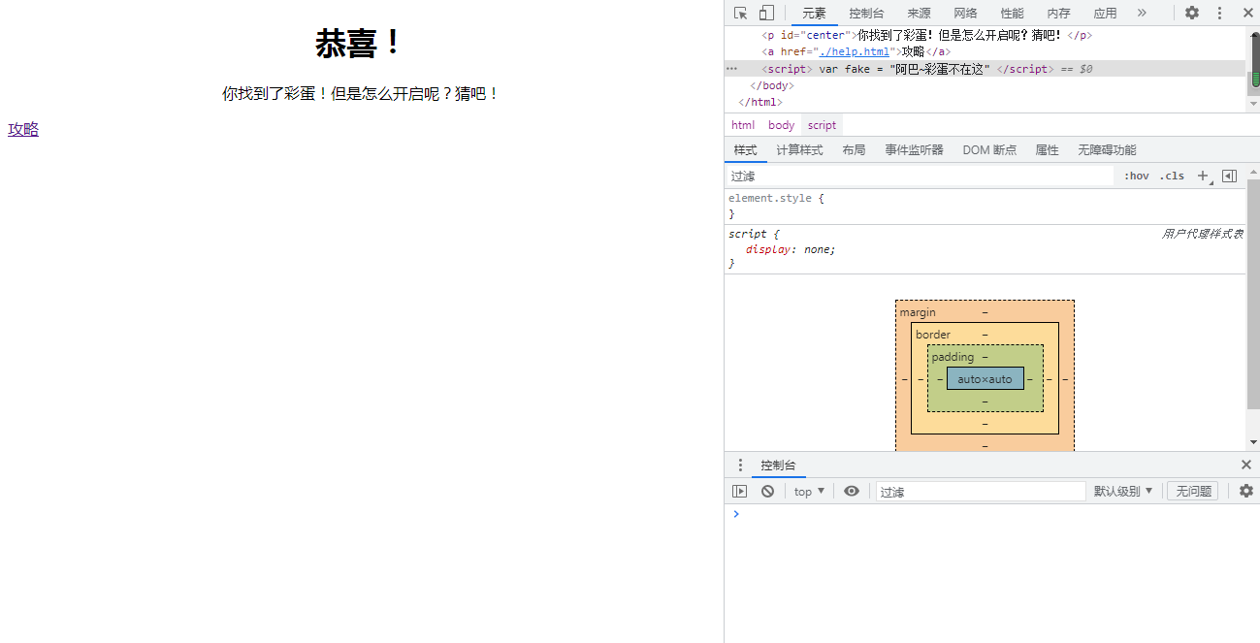1260x643 pixels.
Task: Select the 控制台 drawer tab
Action: click(x=779, y=465)
